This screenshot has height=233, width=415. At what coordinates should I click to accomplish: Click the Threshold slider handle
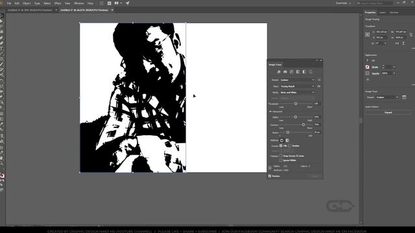click(296, 104)
